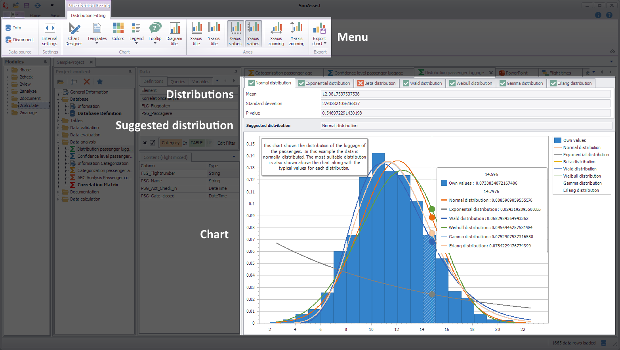Click the Mean value field
The height and width of the screenshot is (350, 620).
465,94
